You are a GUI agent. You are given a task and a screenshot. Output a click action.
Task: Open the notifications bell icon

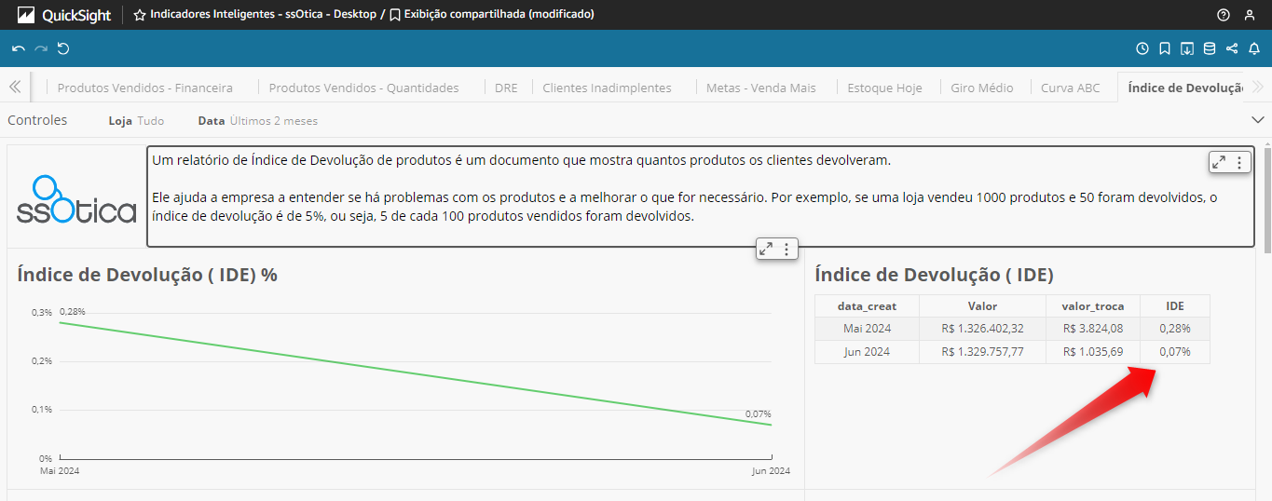pos(1254,48)
